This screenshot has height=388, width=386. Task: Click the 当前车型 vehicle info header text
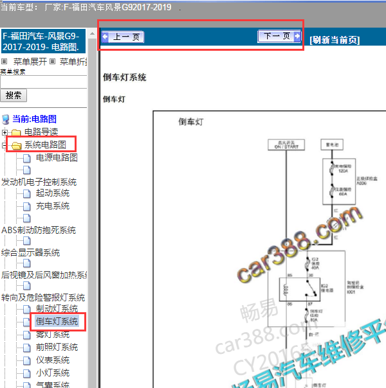[x=86, y=7]
